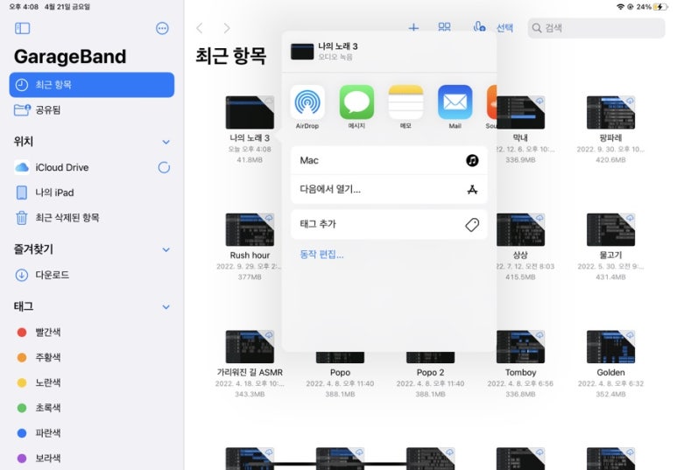677x470 pixels.
Task: Share to 메모 Notes app
Action: [x=405, y=107]
